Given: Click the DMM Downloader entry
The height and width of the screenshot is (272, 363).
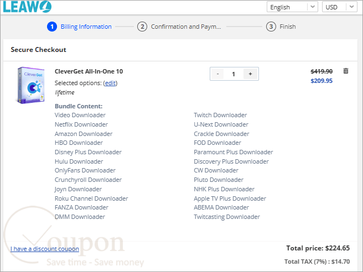Looking at the screenshot, I should (80, 217).
